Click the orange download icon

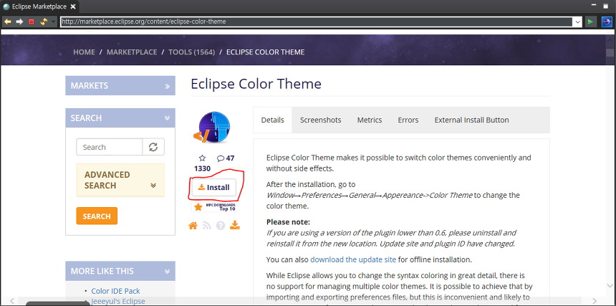point(235,225)
